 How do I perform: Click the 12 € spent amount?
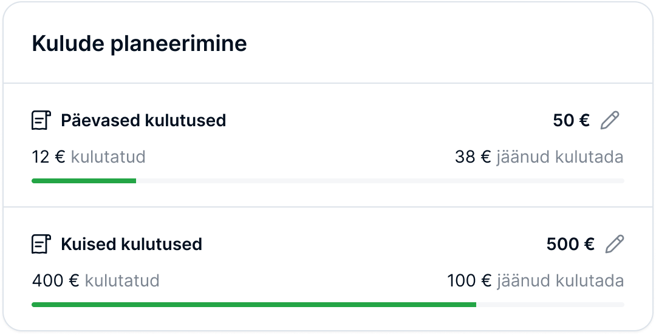point(48,157)
